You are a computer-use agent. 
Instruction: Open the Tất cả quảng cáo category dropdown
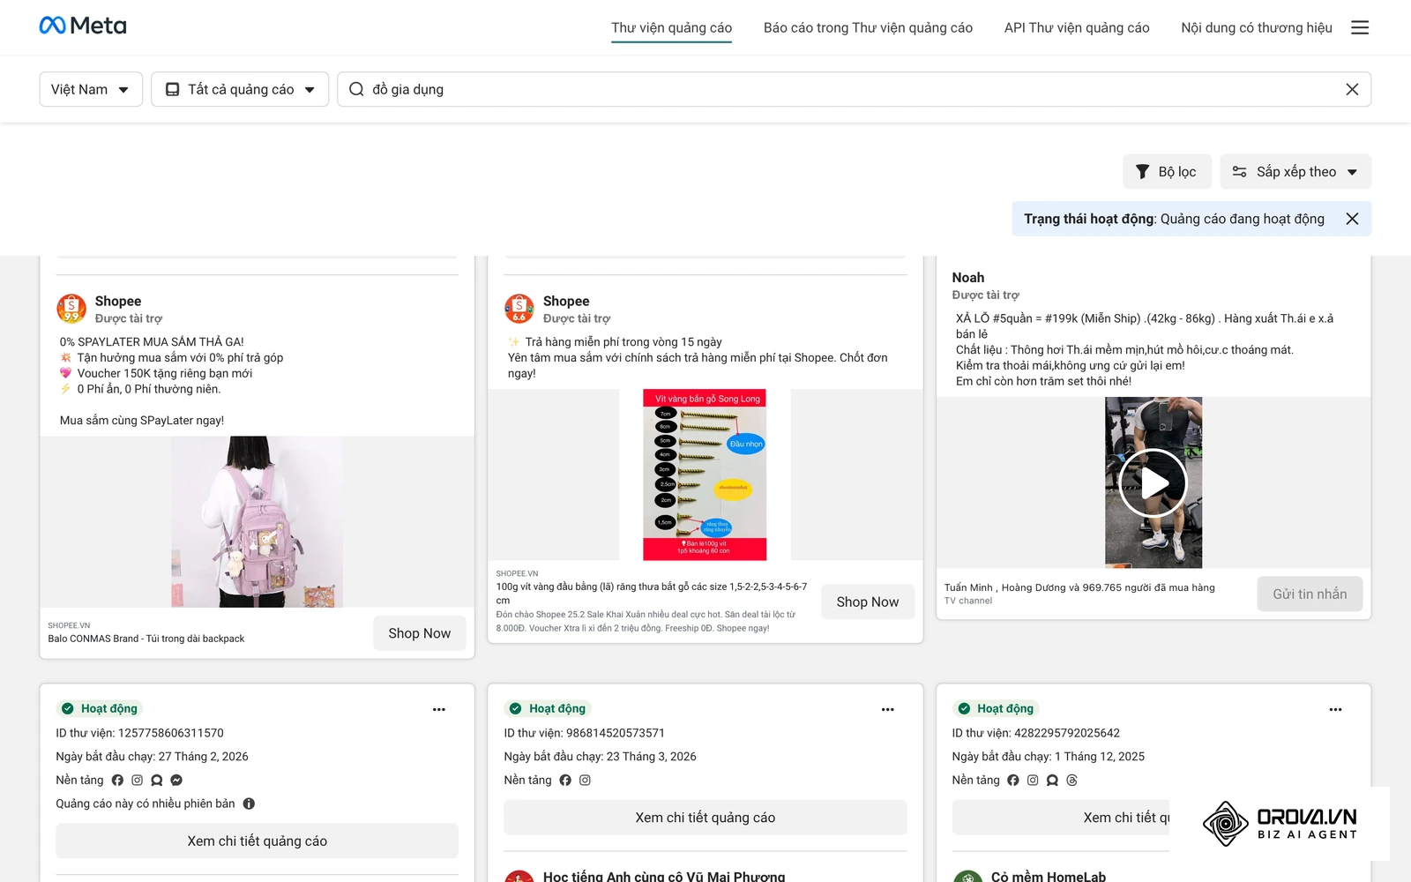click(240, 89)
